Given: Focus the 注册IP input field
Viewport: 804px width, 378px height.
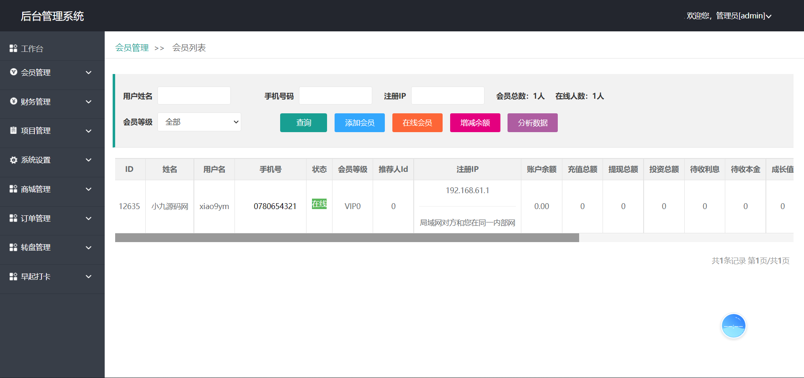Looking at the screenshot, I should coord(448,96).
